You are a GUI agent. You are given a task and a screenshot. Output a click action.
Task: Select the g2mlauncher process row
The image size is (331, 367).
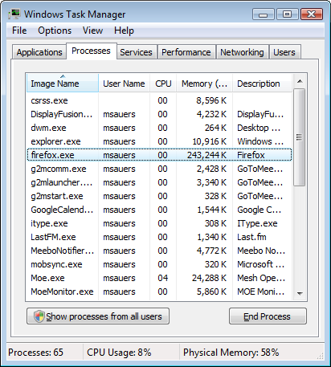point(159,182)
